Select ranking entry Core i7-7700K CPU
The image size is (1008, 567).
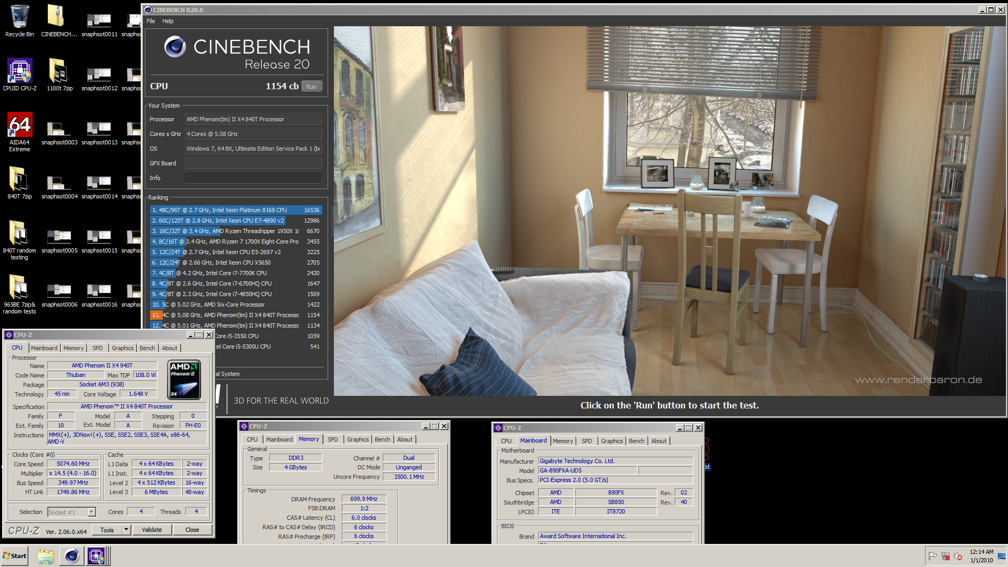click(236, 273)
